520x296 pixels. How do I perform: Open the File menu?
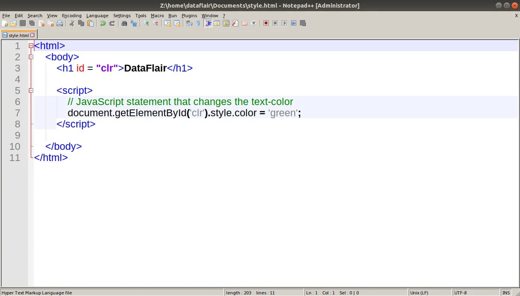(x=6, y=16)
